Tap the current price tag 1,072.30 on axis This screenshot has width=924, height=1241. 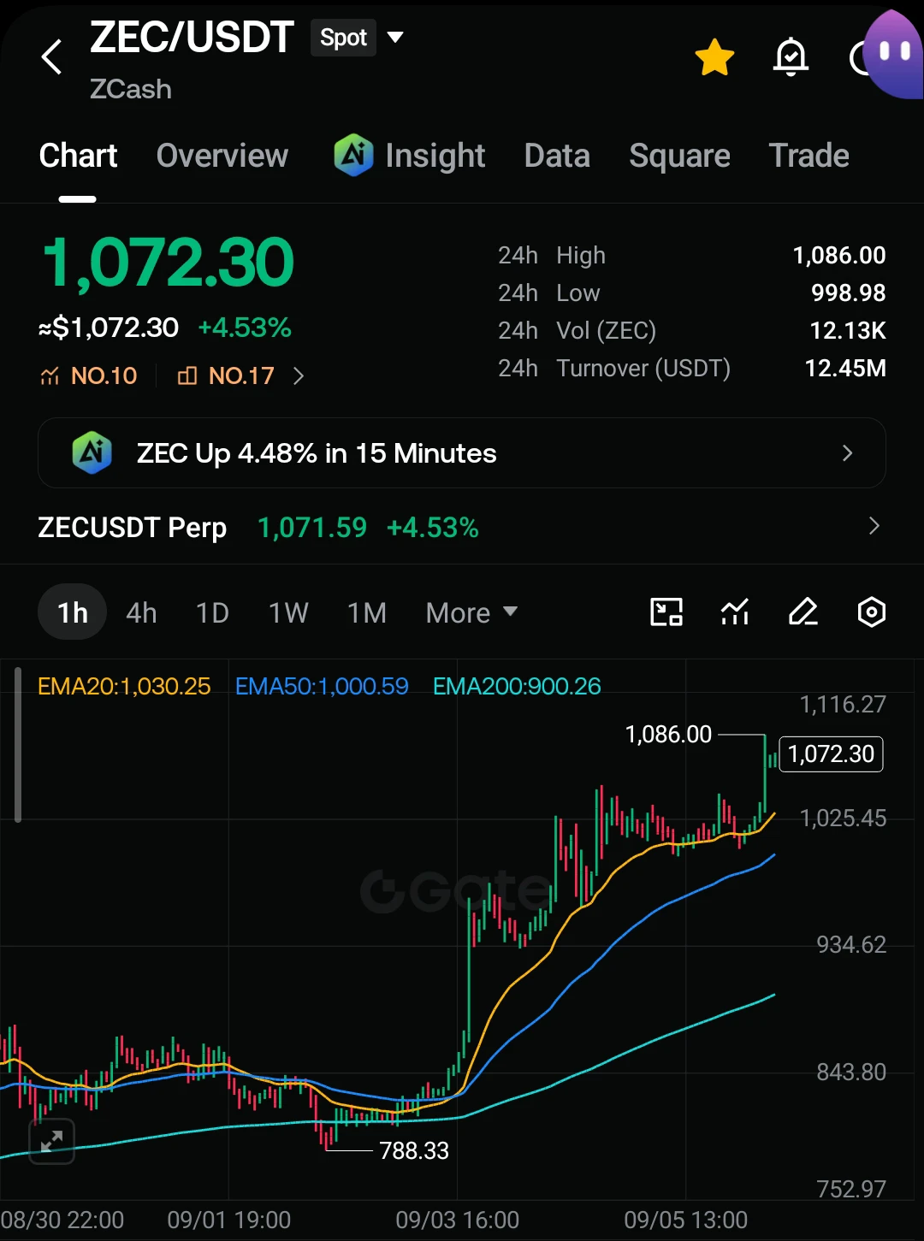[832, 754]
